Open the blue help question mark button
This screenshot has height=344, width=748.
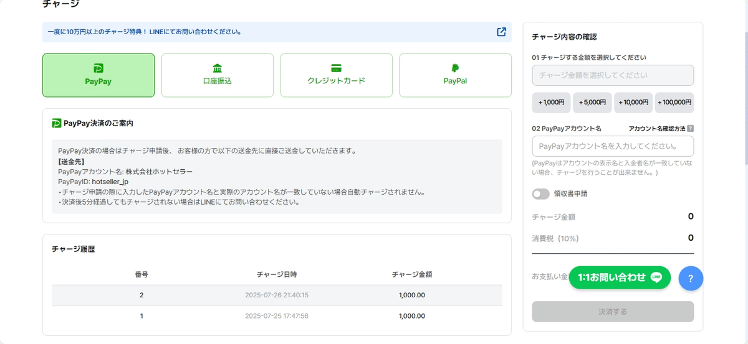point(691,279)
